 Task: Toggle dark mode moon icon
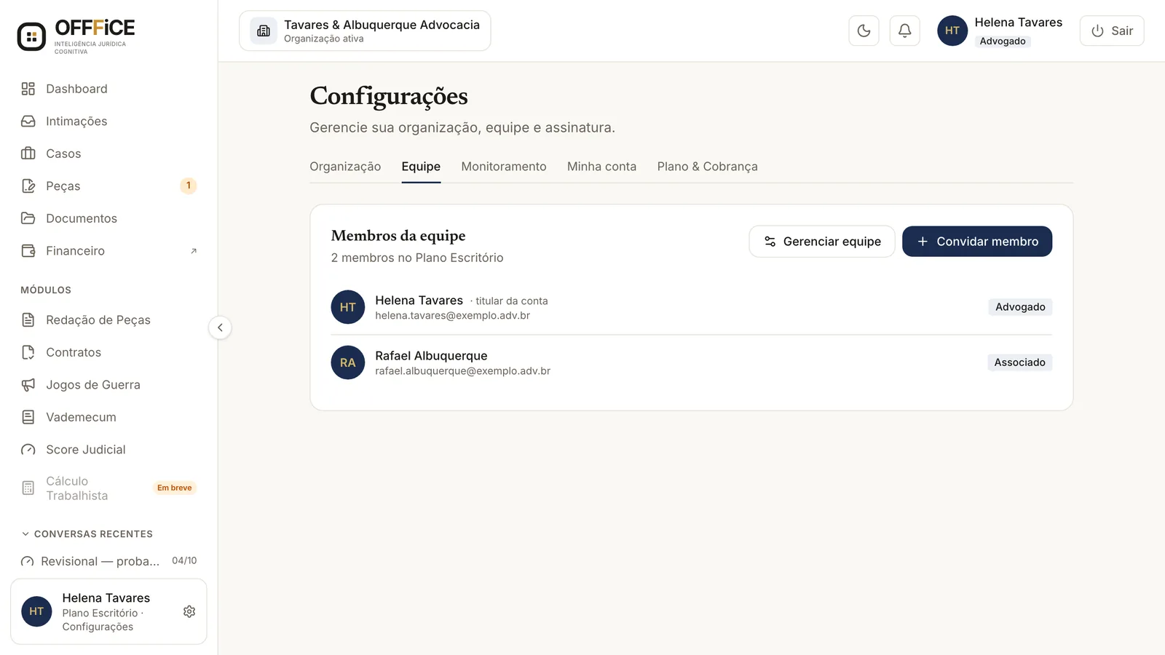(864, 31)
